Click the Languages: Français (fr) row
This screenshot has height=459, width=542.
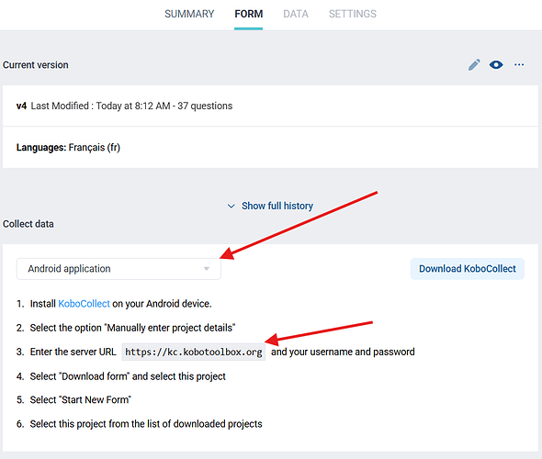click(x=270, y=148)
